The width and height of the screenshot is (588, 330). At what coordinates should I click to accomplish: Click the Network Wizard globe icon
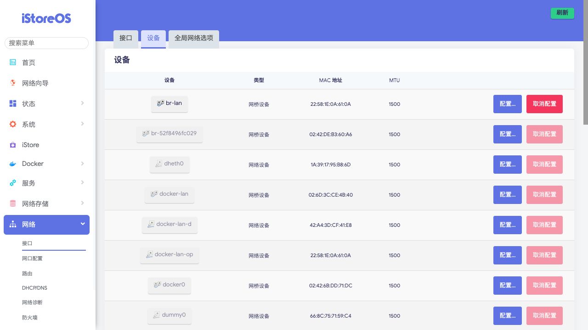click(x=13, y=83)
